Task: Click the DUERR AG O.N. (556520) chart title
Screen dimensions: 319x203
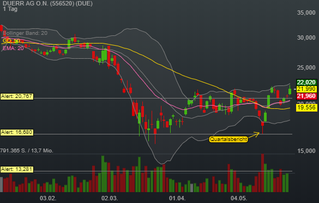Action: click(47, 3)
